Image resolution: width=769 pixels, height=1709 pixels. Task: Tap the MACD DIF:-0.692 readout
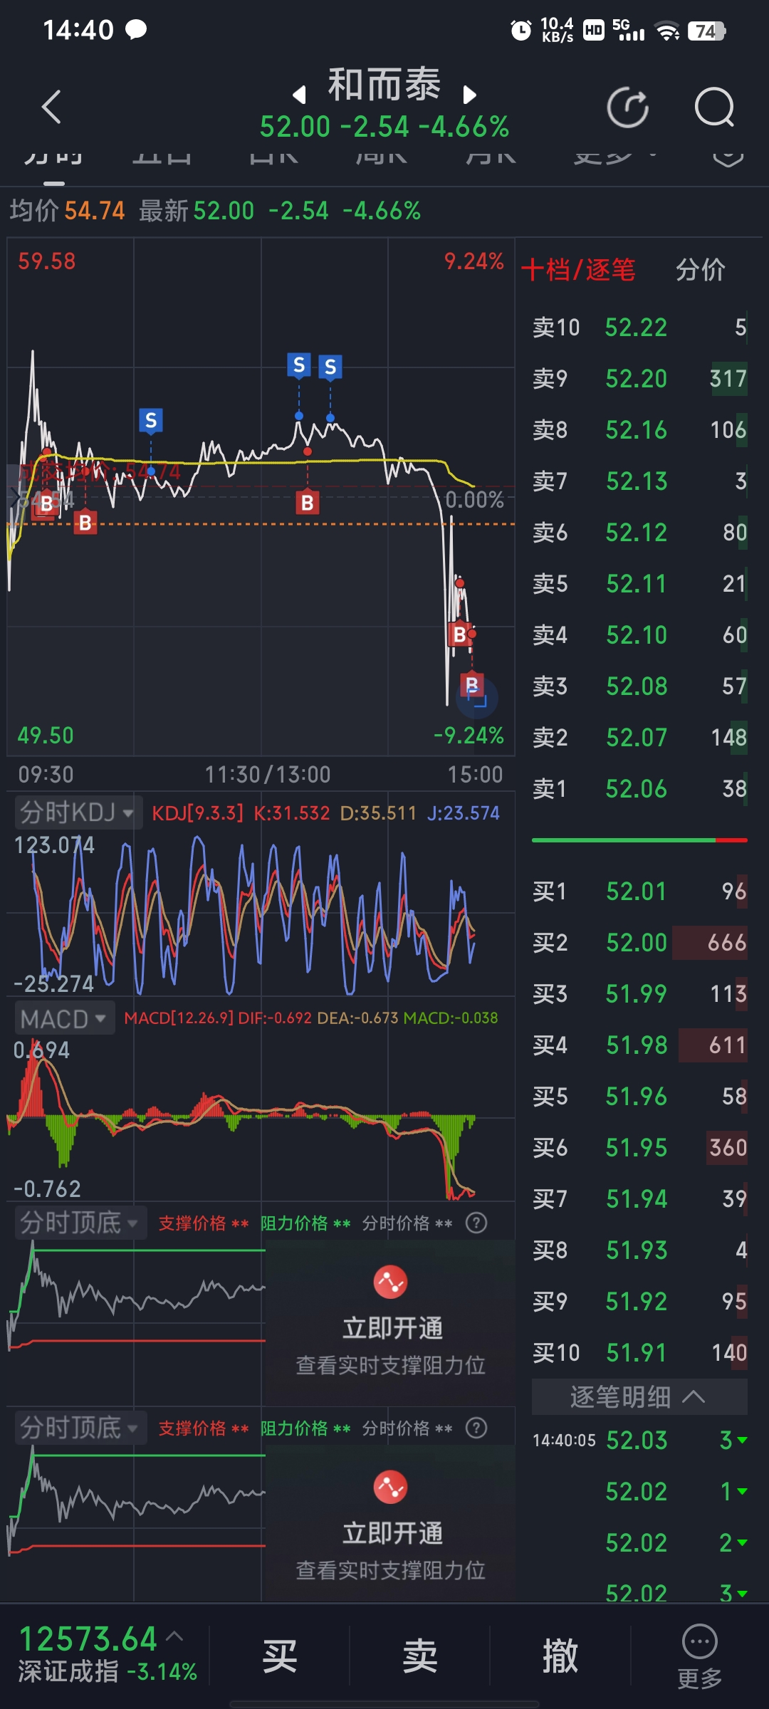coord(275,1018)
